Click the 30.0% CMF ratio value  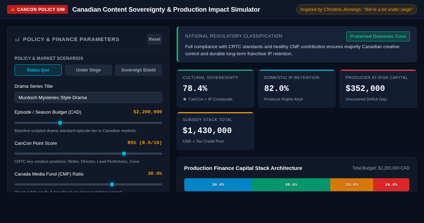[x=155, y=173]
